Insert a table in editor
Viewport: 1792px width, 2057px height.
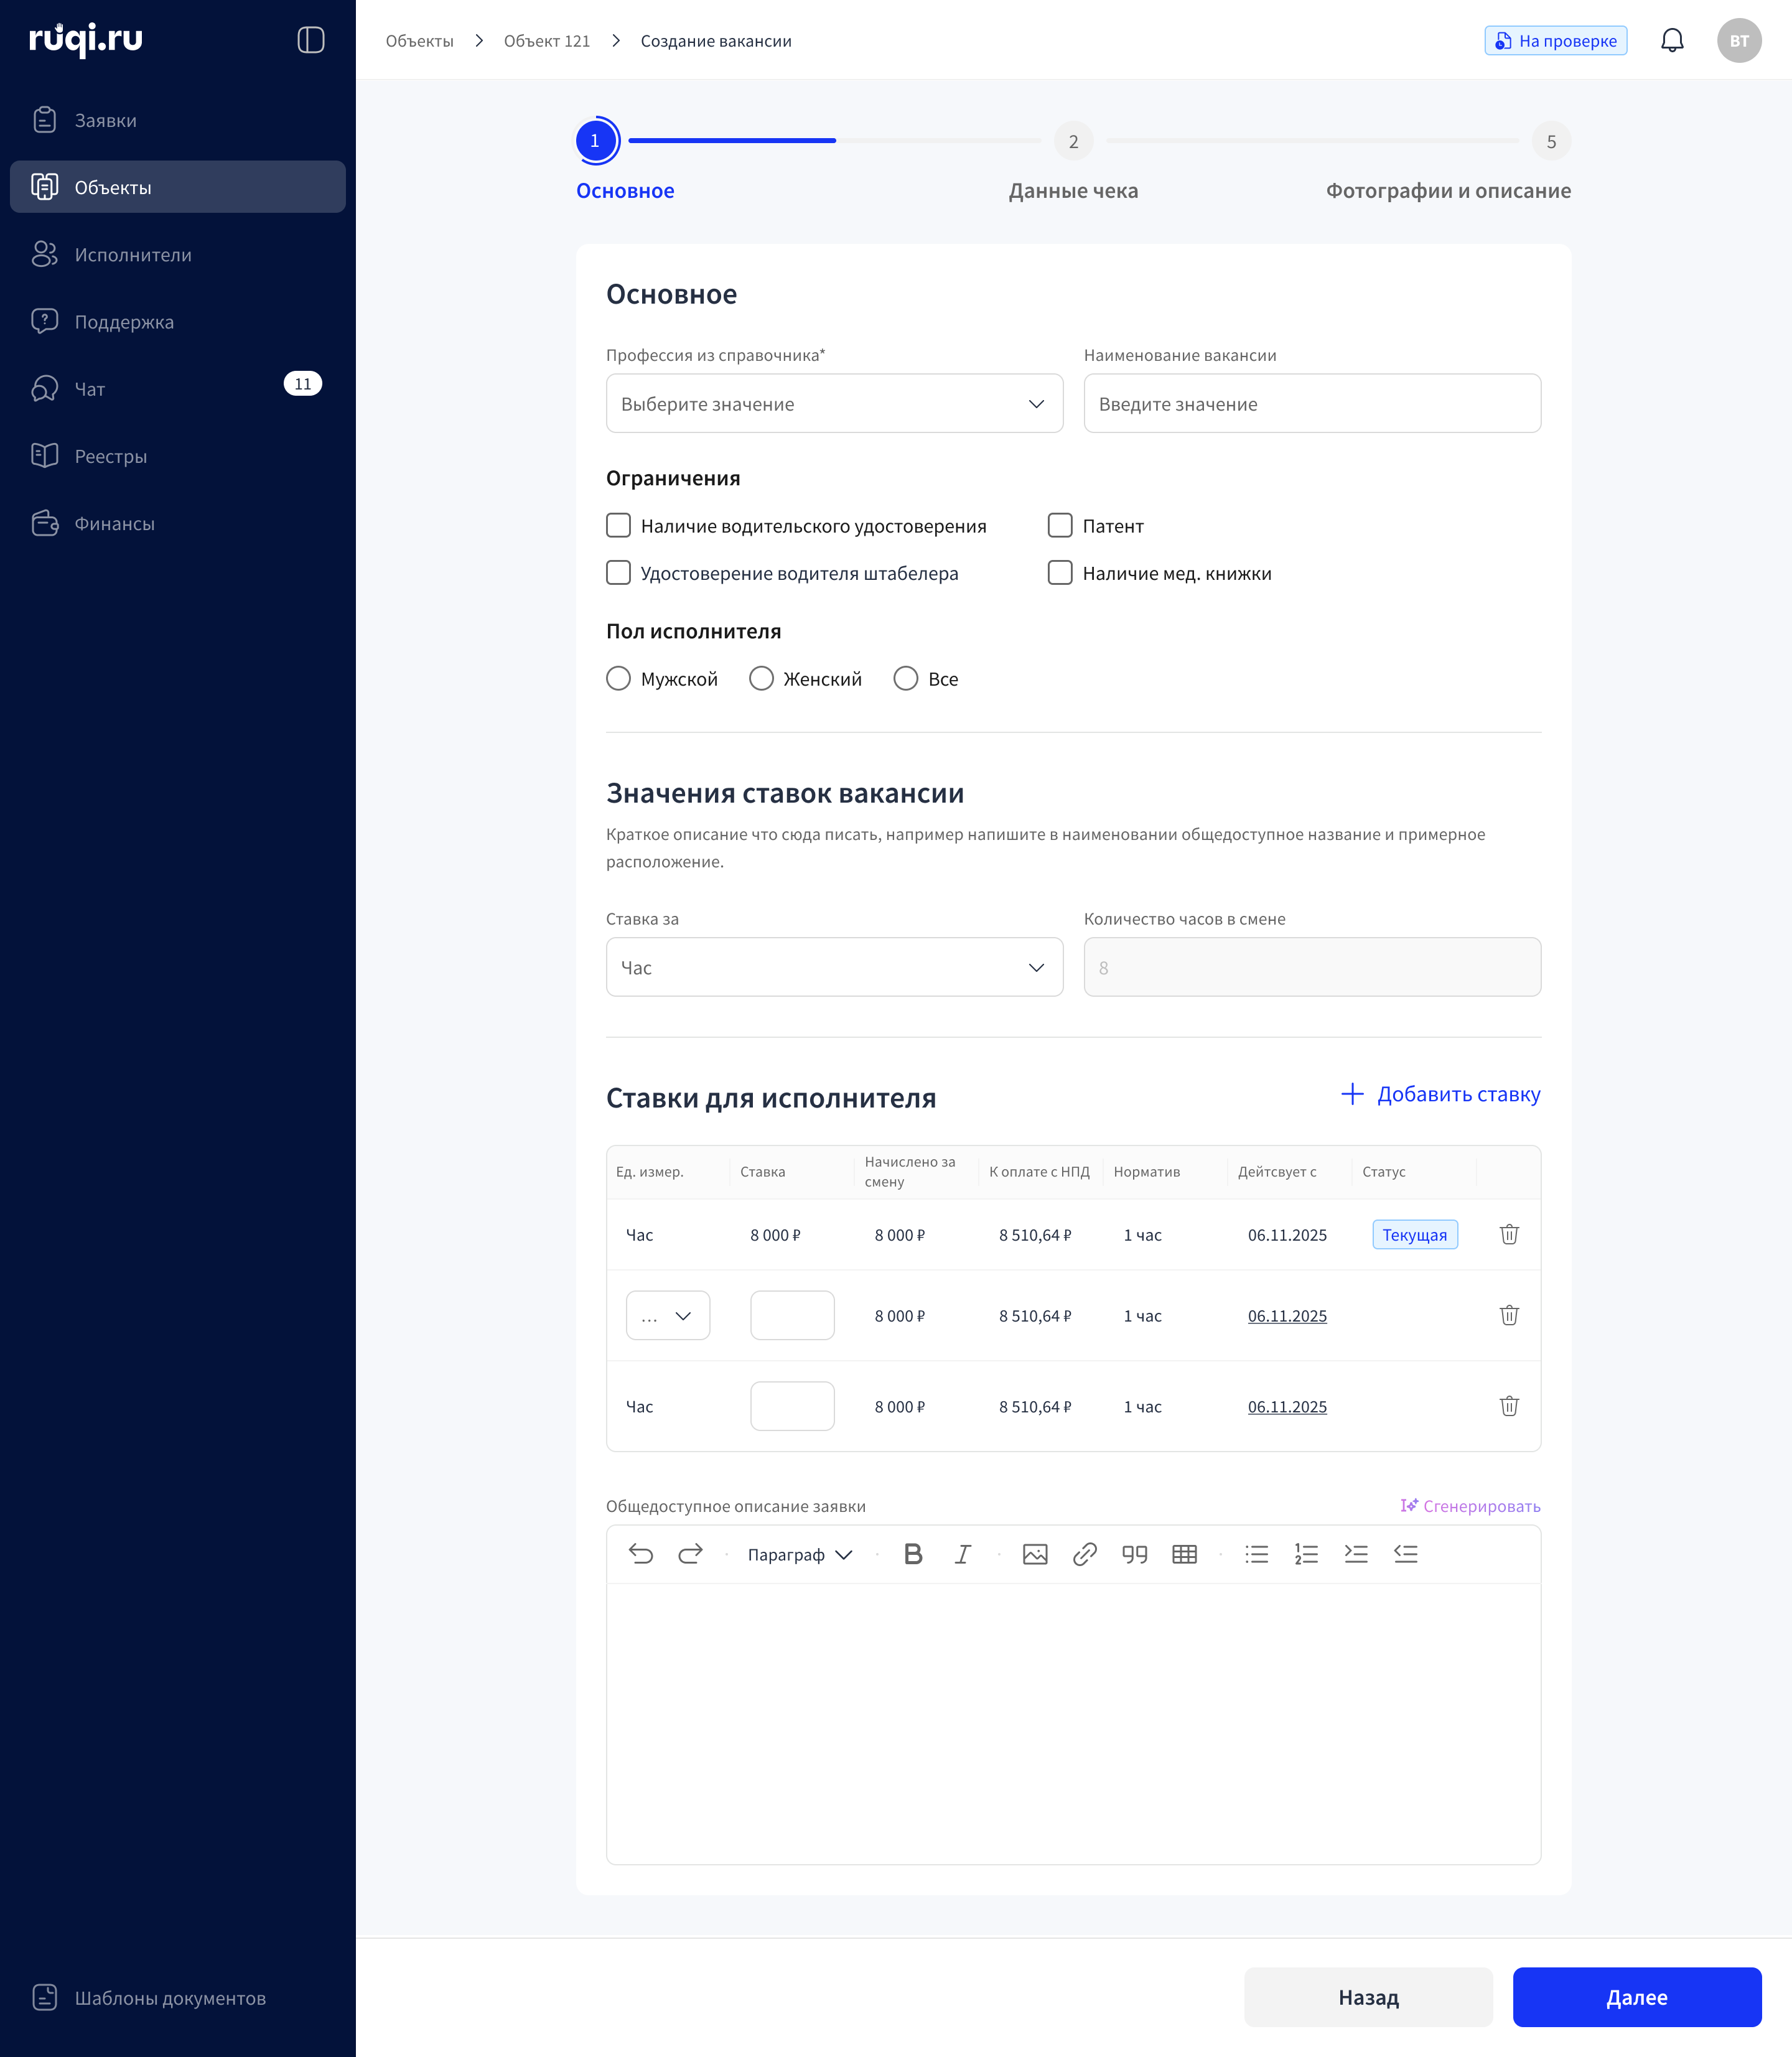click(1184, 1554)
